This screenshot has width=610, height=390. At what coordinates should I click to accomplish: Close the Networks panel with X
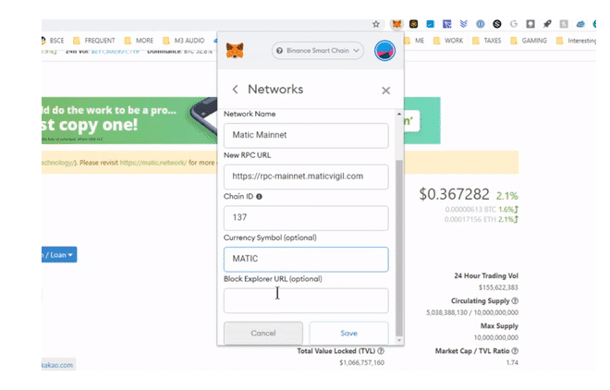pyautogui.click(x=386, y=91)
